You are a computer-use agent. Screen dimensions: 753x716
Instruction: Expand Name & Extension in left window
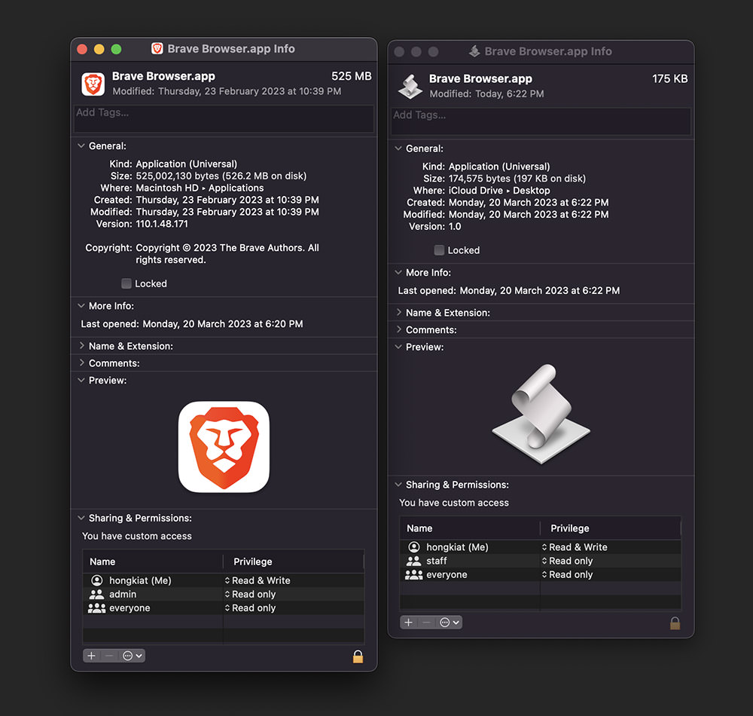(81, 345)
